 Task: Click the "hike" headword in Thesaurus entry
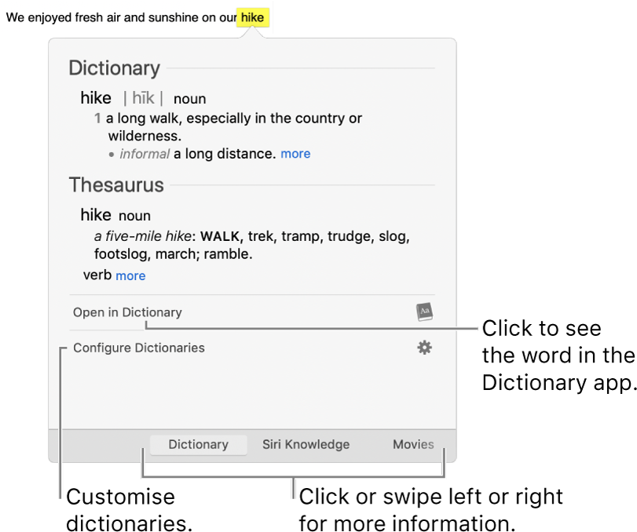[x=96, y=215]
